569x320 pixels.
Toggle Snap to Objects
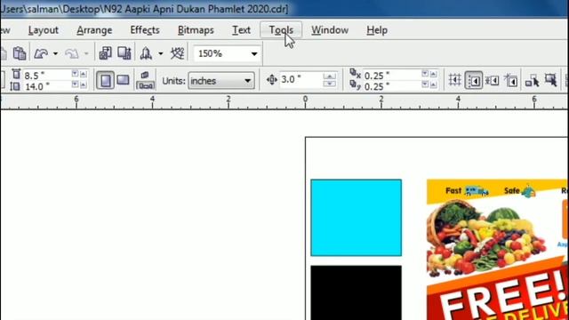(x=493, y=80)
